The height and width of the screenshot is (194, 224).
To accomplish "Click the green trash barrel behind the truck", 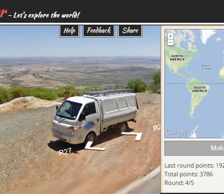I will [67, 94].
